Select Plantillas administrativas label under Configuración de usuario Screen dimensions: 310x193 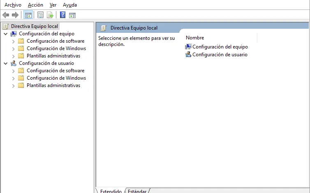coord(53,85)
